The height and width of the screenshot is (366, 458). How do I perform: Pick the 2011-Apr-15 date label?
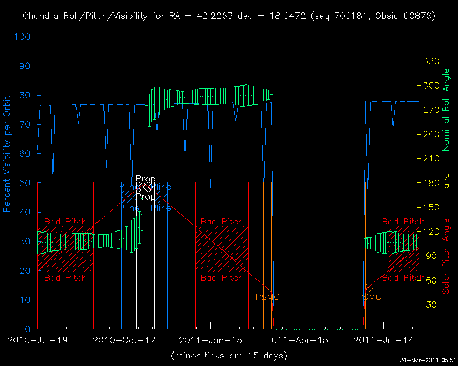pyautogui.click(x=297, y=340)
